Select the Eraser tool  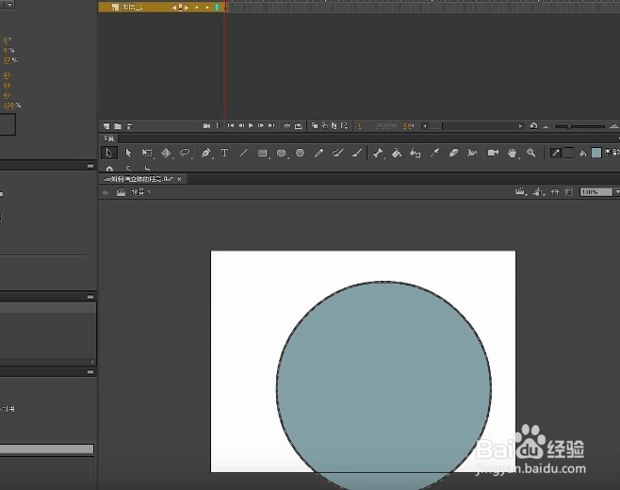(x=453, y=153)
